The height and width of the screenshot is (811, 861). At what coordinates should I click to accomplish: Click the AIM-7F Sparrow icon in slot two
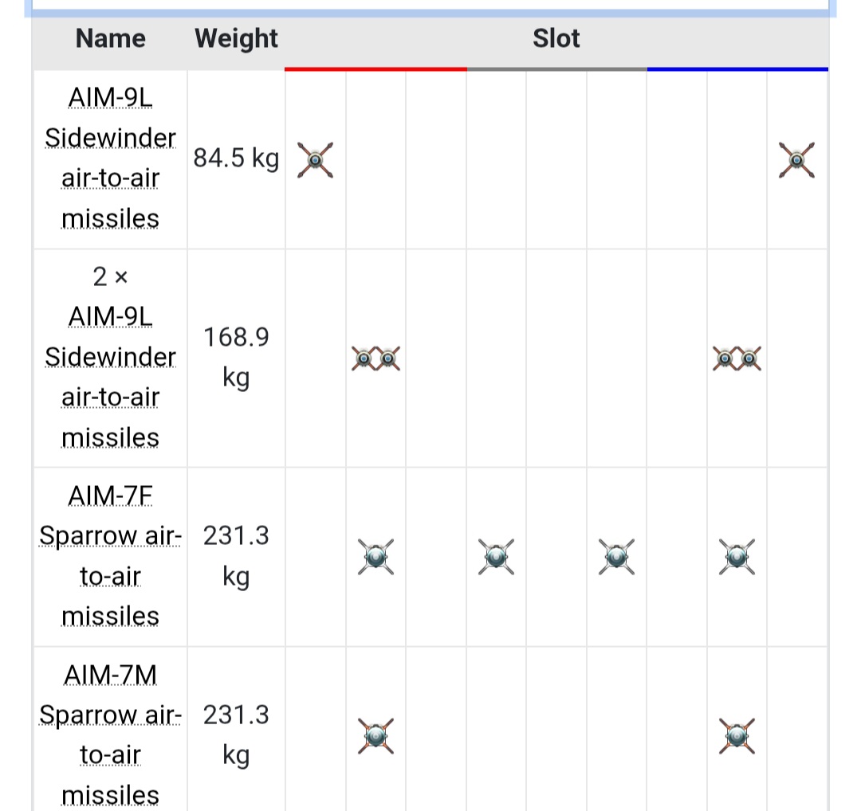coord(375,557)
